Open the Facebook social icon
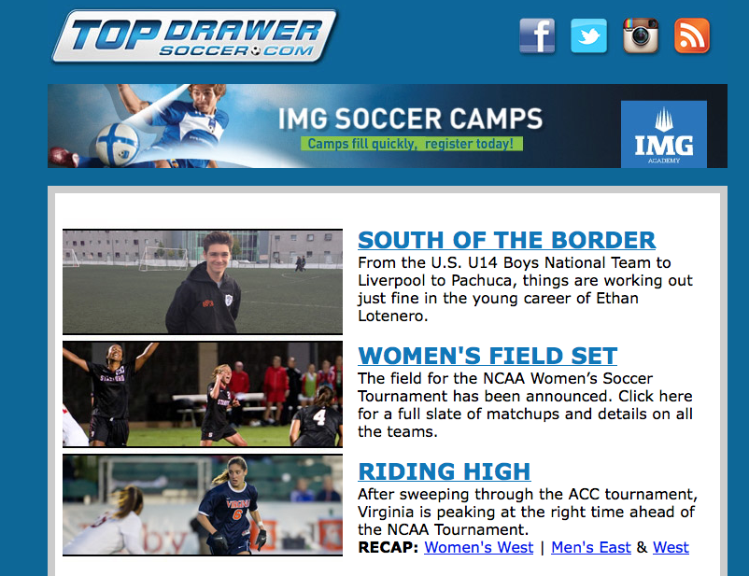The width and height of the screenshot is (749, 576). pyautogui.click(x=537, y=35)
